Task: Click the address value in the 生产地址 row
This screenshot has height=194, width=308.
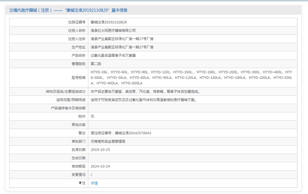Action: click(x=122, y=47)
